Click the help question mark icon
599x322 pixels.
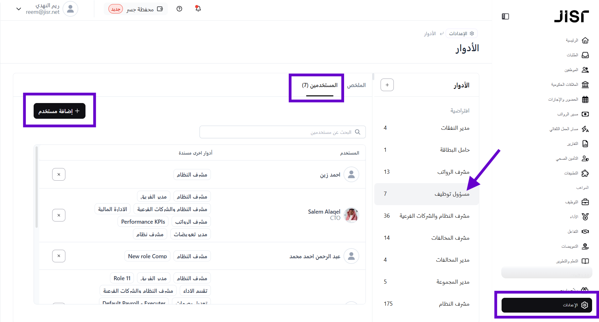click(179, 9)
